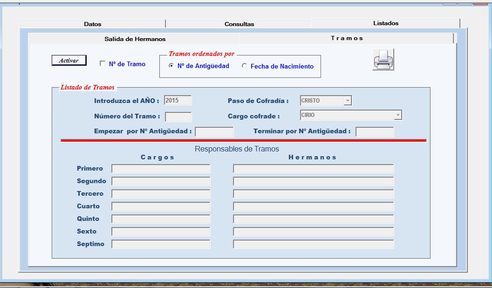Enable the Nº de Tramo checkbox

(102, 64)
